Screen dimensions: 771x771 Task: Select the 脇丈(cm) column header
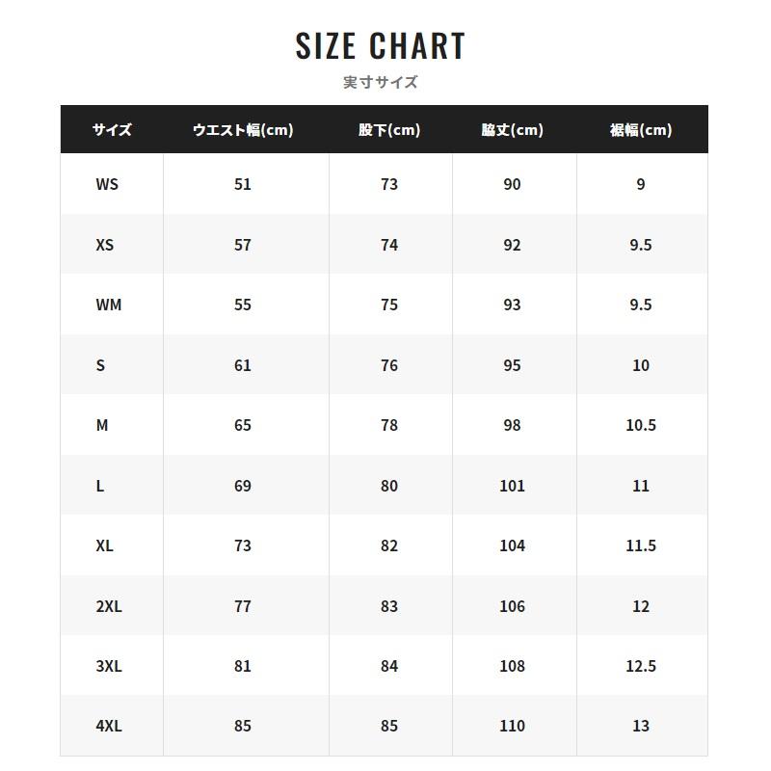point(512,130)
